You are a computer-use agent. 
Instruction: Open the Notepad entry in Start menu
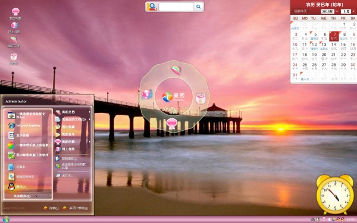17,167
